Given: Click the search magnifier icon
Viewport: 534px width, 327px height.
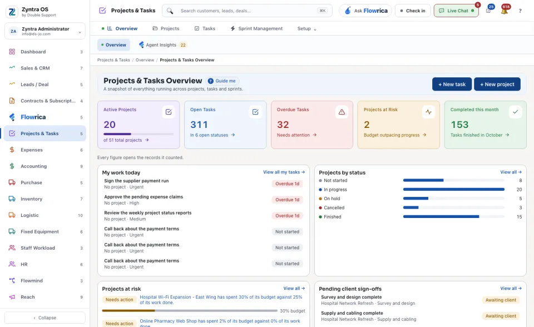Looking at the screenshot, I should click(x=170, y=11).
